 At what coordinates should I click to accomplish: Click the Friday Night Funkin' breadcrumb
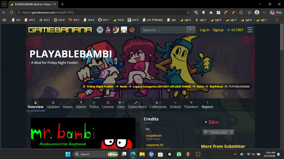(x=100, y=86)
